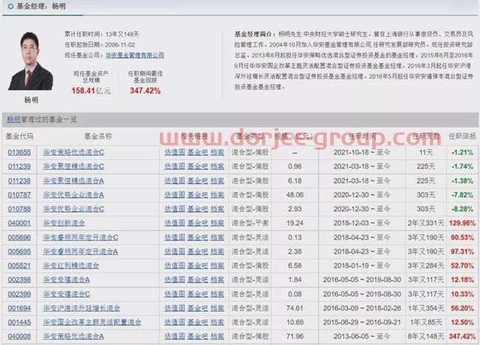Open 华安红利精选混合 fund name link

(71, 266)
